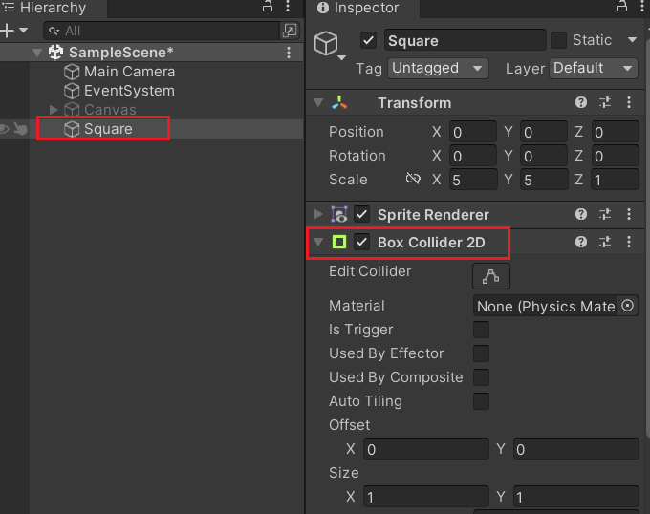Click the Inspector panel lock icon
The height and width of the screenshot is (514, 650).
point(622,7)
